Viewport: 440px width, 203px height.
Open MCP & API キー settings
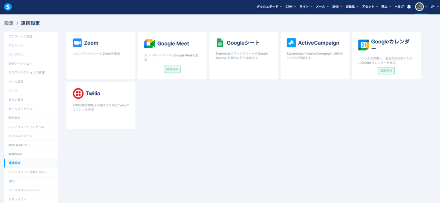pos(19,145)
